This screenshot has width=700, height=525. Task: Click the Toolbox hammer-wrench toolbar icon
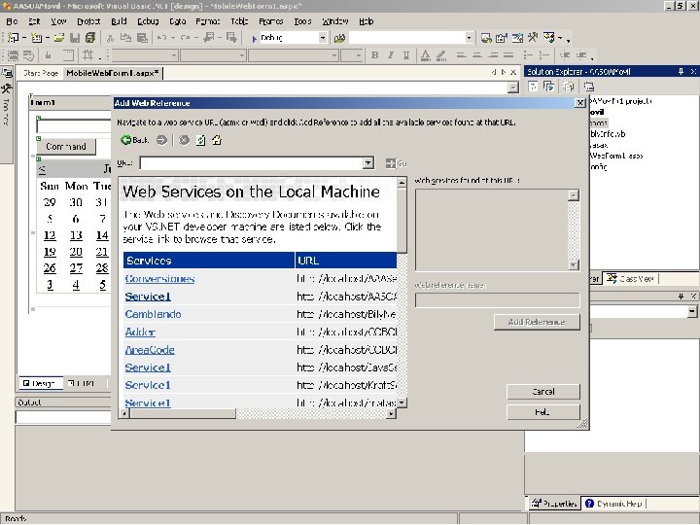533,38
